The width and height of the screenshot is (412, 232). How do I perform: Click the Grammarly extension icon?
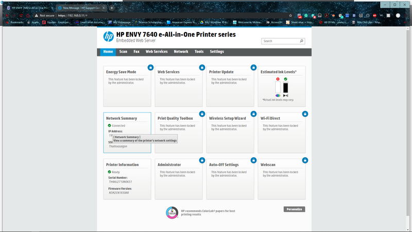click(306, 15)
